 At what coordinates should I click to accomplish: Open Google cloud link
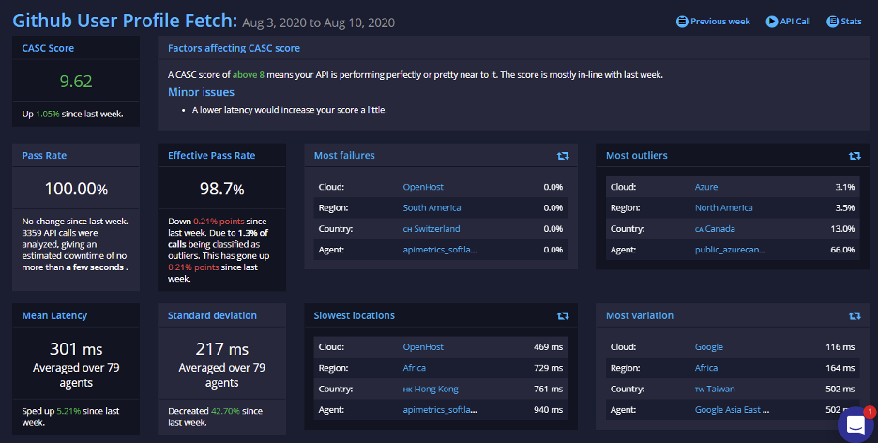[709, 347]
